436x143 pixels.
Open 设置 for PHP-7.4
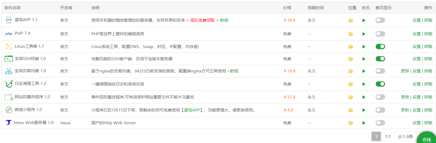tap(416, 34)
